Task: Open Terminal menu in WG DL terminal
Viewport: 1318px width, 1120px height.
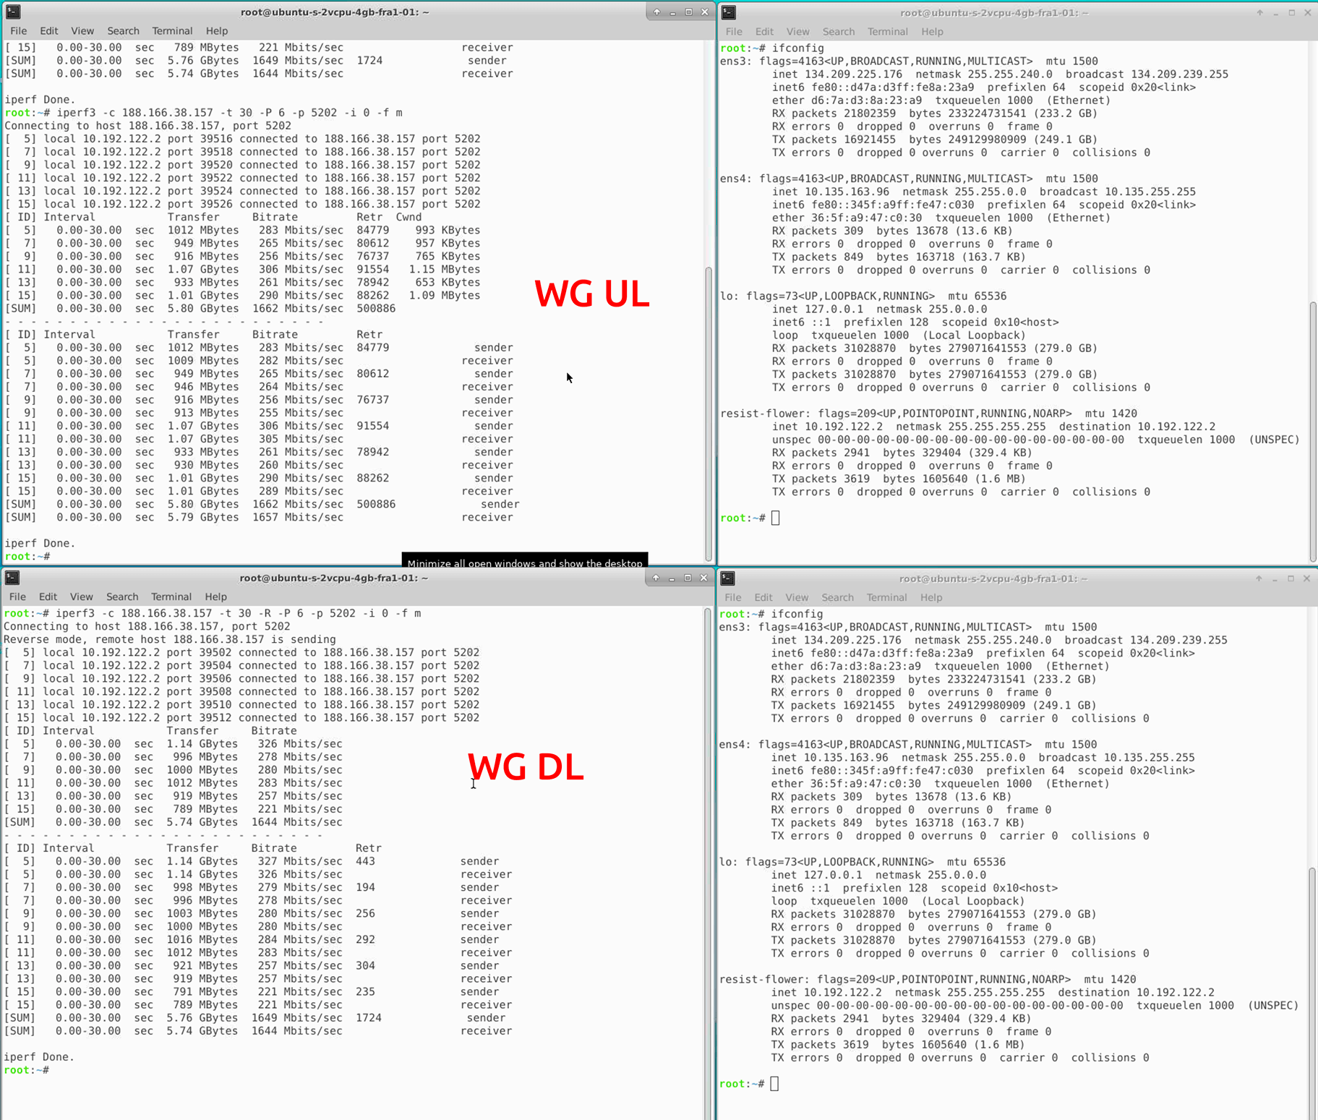Action: click(x=171, y=597)
